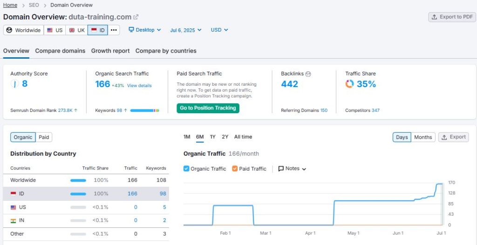Click the Authority Score gauge icon
The width and height of the screenshot is (477, 245).
click(x=14, y=84)
